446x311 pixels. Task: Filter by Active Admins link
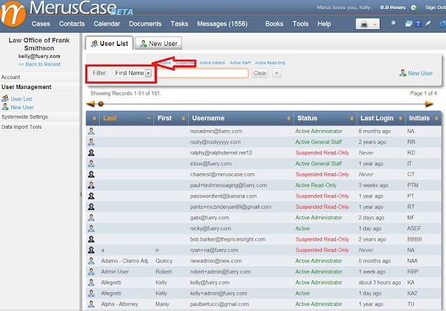(x=212, y=63)
